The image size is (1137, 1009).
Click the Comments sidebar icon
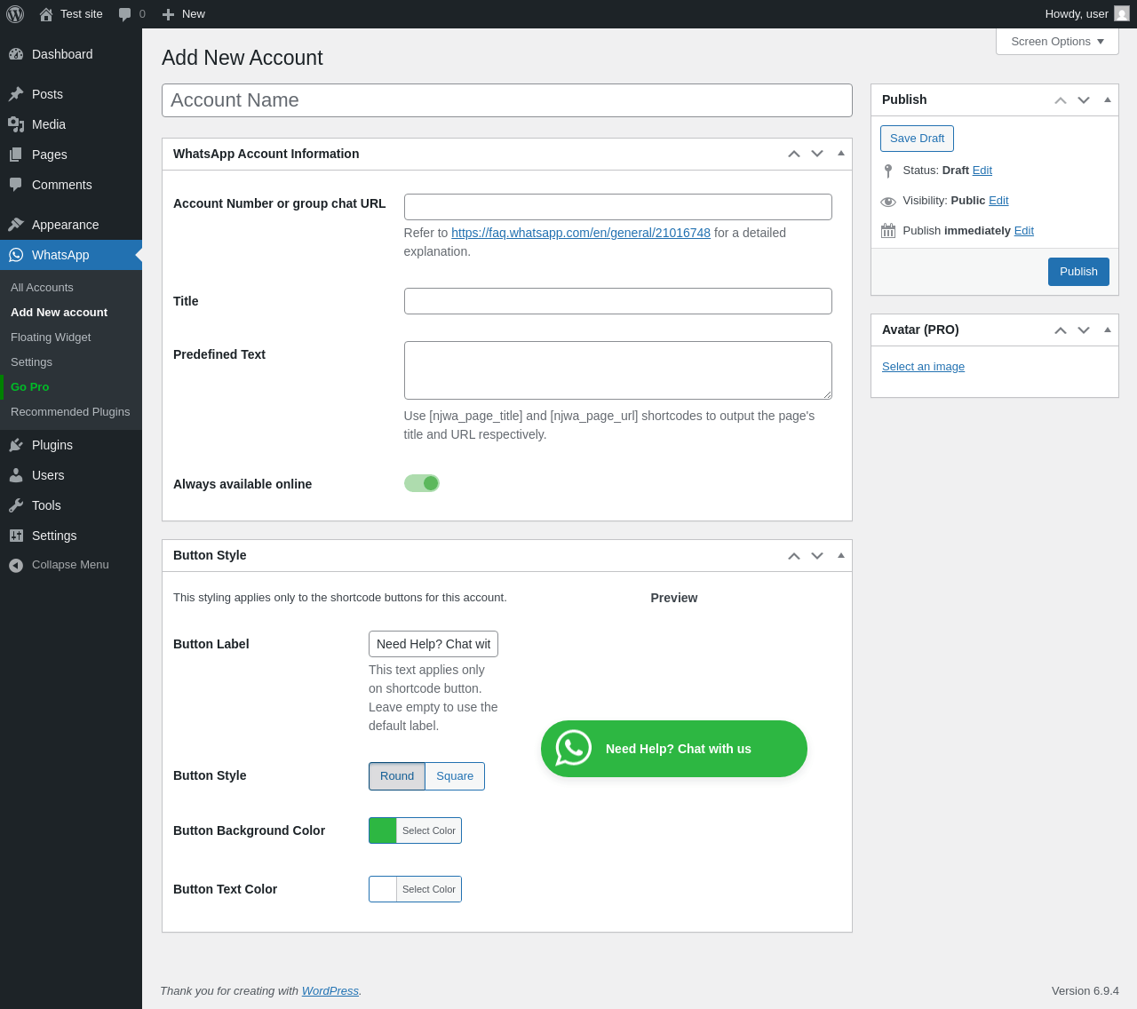16,185
